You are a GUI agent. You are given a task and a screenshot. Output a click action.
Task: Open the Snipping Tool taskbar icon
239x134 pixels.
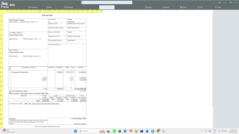tap(164, 131)
